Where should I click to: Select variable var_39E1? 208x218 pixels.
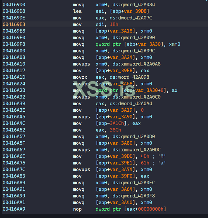click(x=121, y=163)
